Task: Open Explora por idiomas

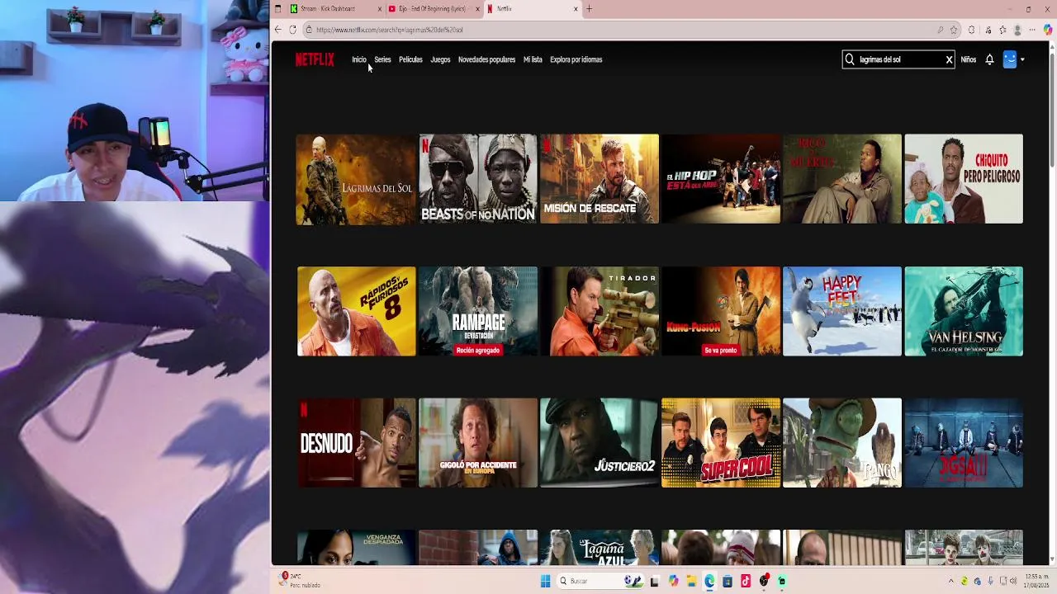Action: (x=576, y=59)
